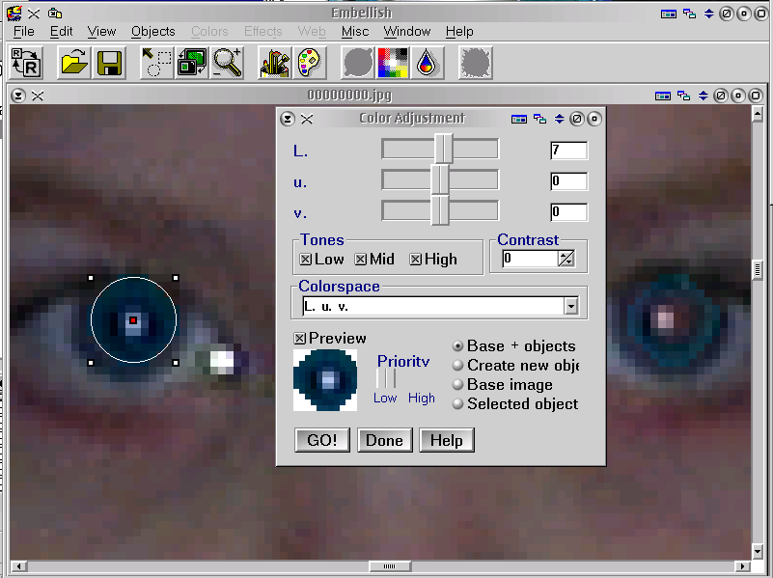The width and height of the screenshot is (773, 578).
Task: Click the rainbow water drop icon
Action: click(427, 63)
